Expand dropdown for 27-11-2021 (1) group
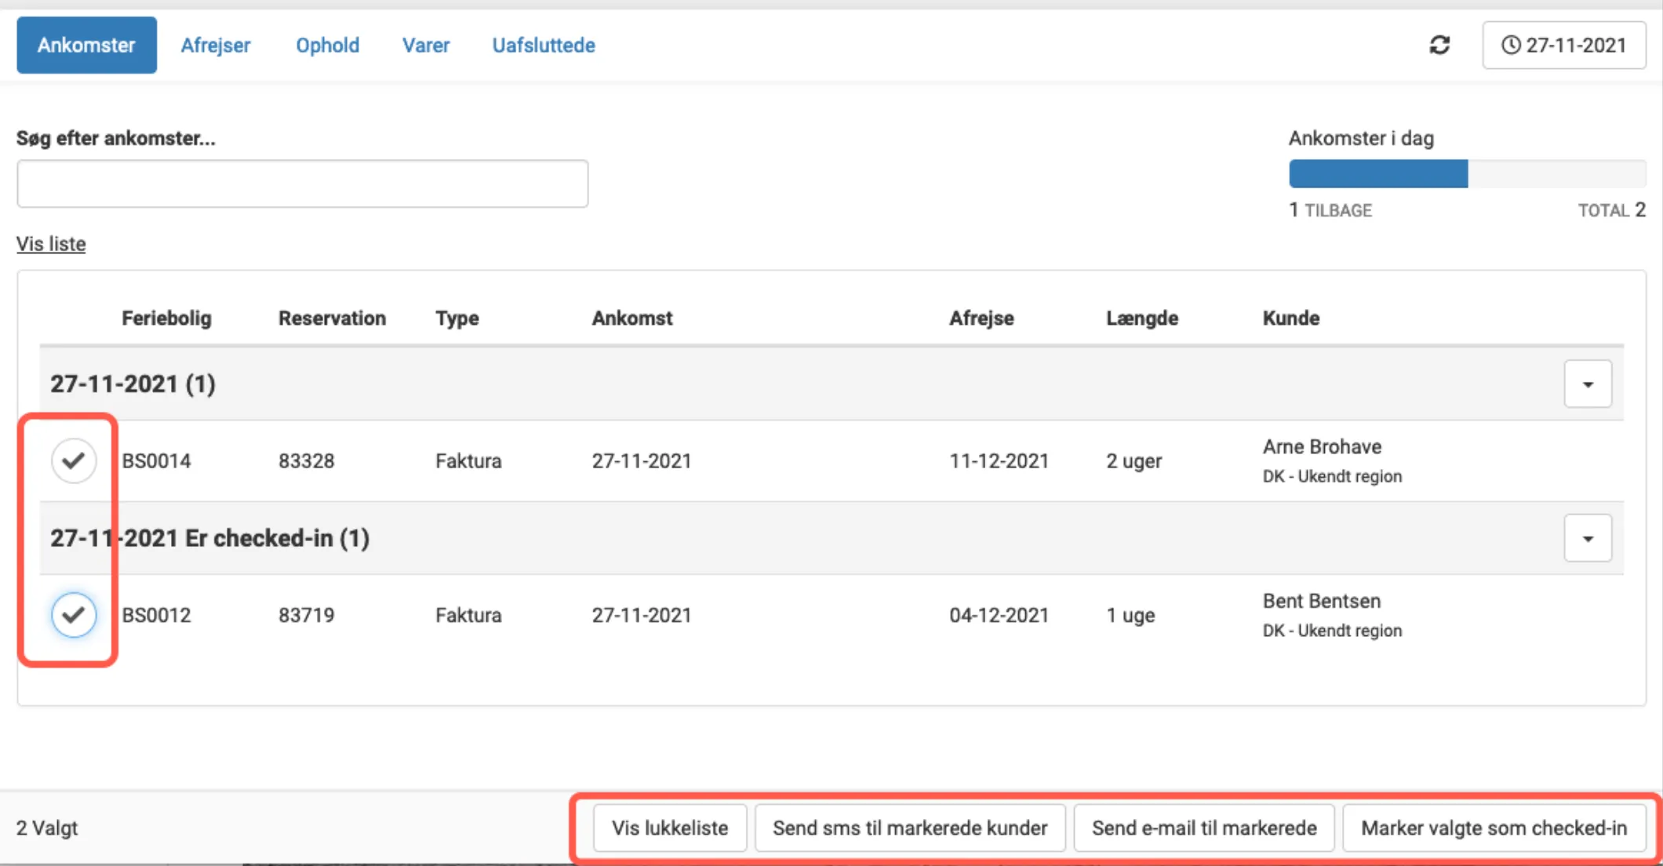1663x866 pixels. click(1588, 384)
